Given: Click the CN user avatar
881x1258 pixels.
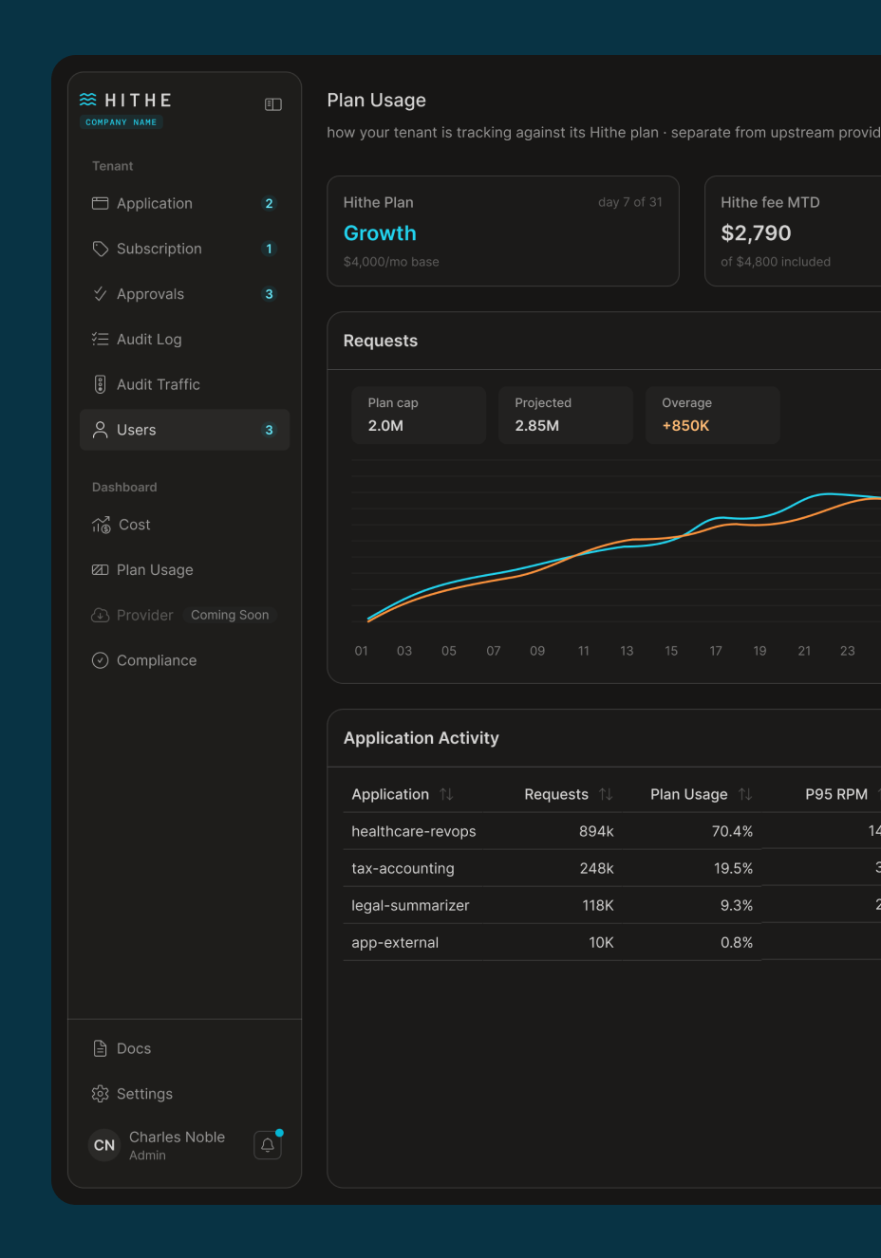Looking at the screenshot, I should [104, 1145].
